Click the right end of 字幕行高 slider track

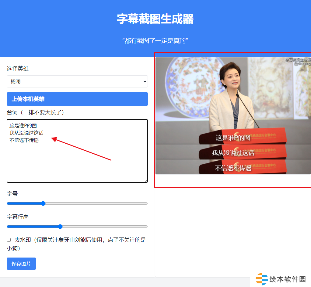146,227
